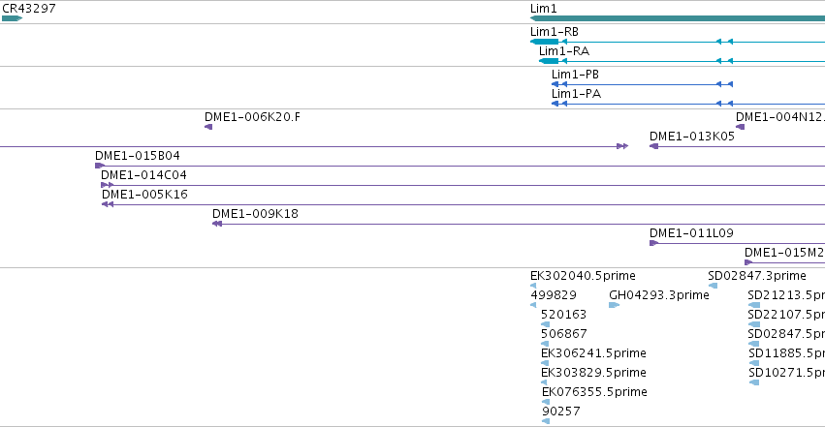Select the SD02847.3prime EST label
Screen dimensions: 825x427
(757, 276)
